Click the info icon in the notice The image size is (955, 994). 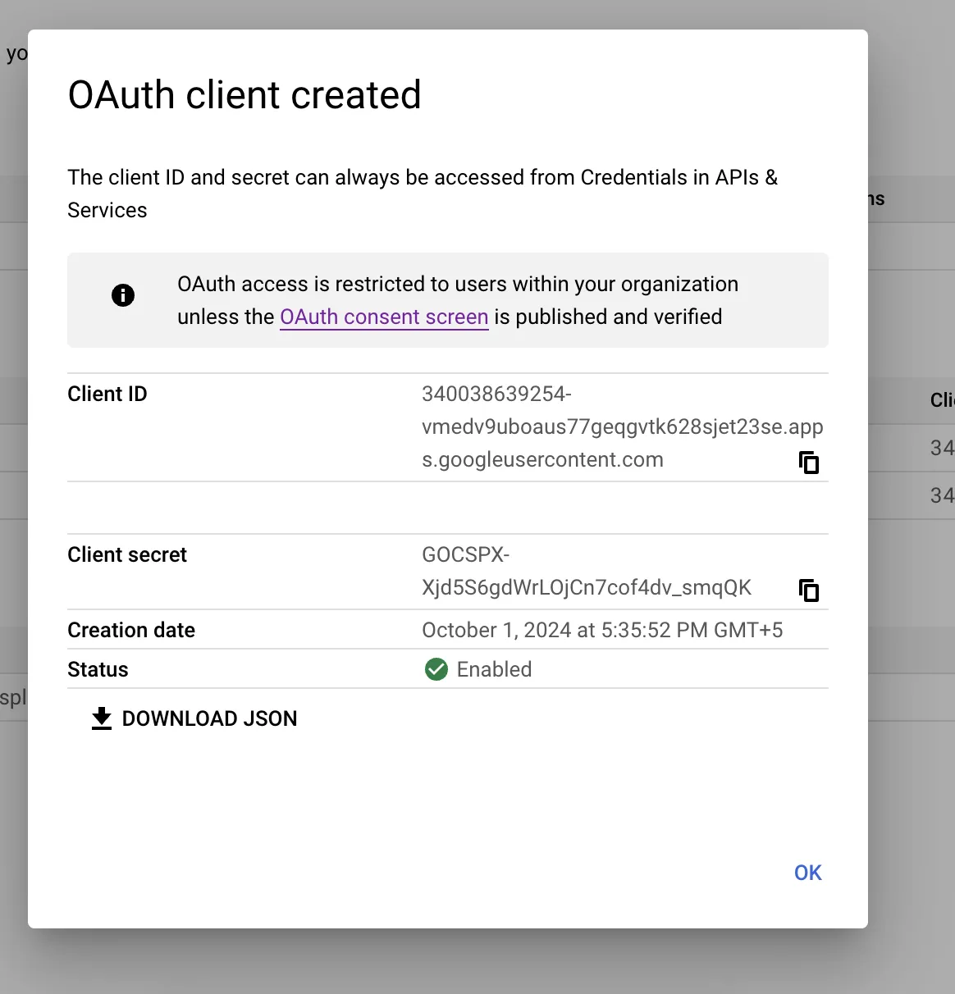pyautogui.click(x=123, y=295)
